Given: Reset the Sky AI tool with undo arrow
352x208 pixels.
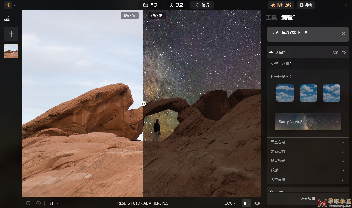Looking at the screenshot, I should point(344,52).
